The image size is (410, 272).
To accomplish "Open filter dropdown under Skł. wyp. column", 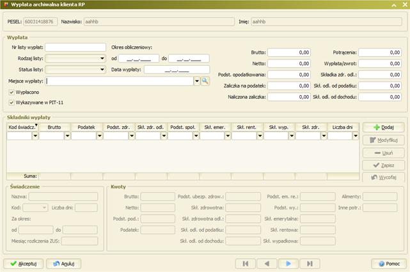I will coord(292,136).
